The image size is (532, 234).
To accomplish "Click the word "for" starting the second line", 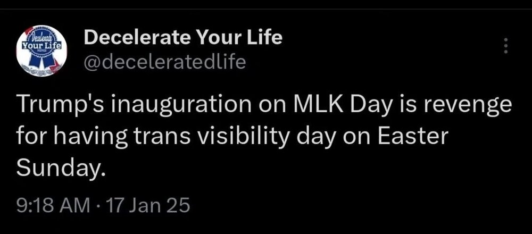I will click(x=30, y=137).
